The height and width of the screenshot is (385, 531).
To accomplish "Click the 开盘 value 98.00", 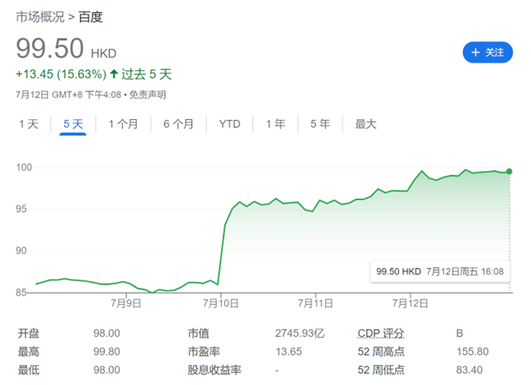I will pyautogui.click(x=107, y=333).
